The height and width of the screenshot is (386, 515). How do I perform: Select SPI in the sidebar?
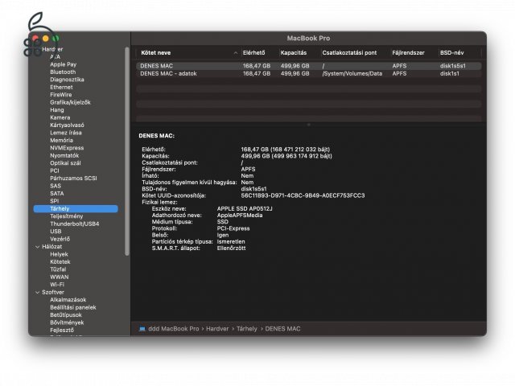[x=54, y=201]
